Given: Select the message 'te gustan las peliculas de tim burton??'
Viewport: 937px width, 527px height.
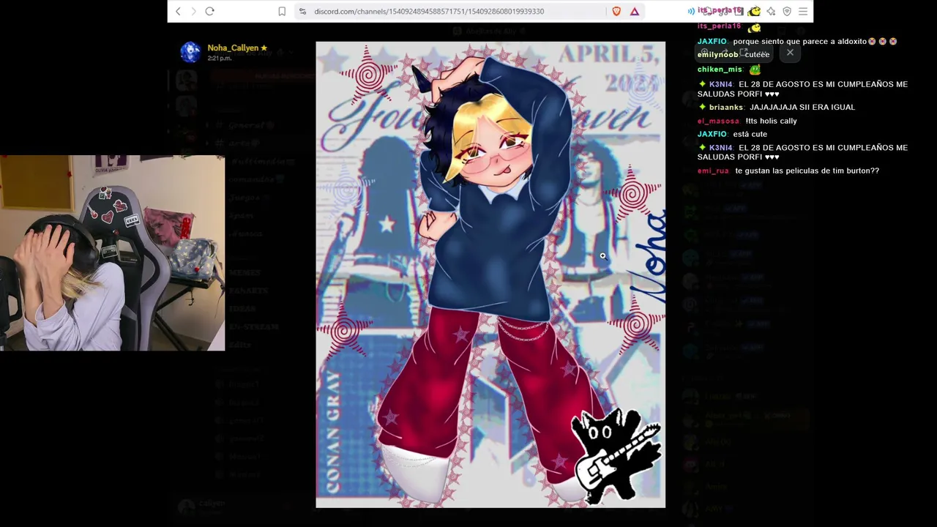Looking at the screenshot, I should [x=807, y=171].
